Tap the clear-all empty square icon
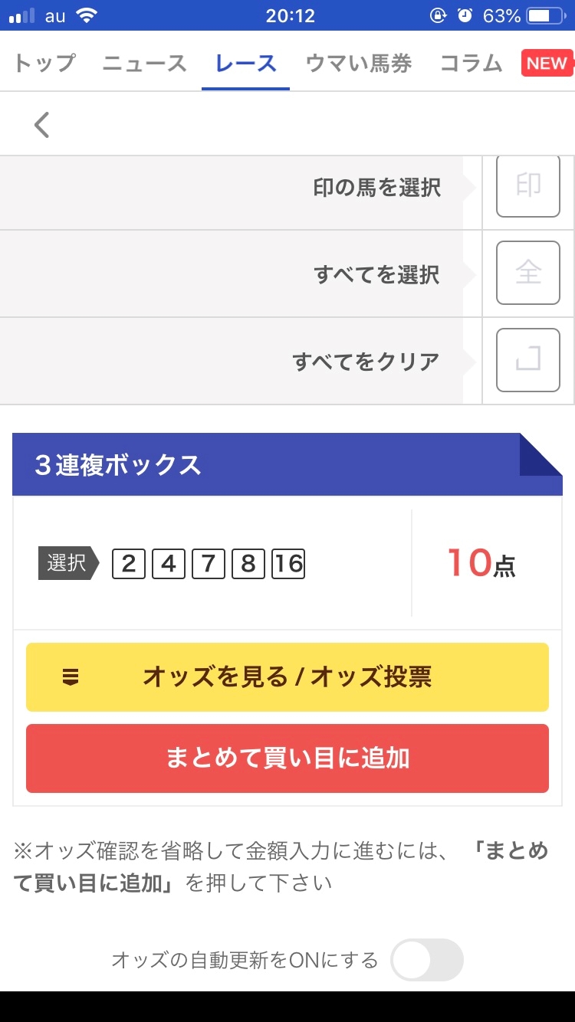Image resolution: width=575 pixels, height=1022 pixels. [528, 360]
